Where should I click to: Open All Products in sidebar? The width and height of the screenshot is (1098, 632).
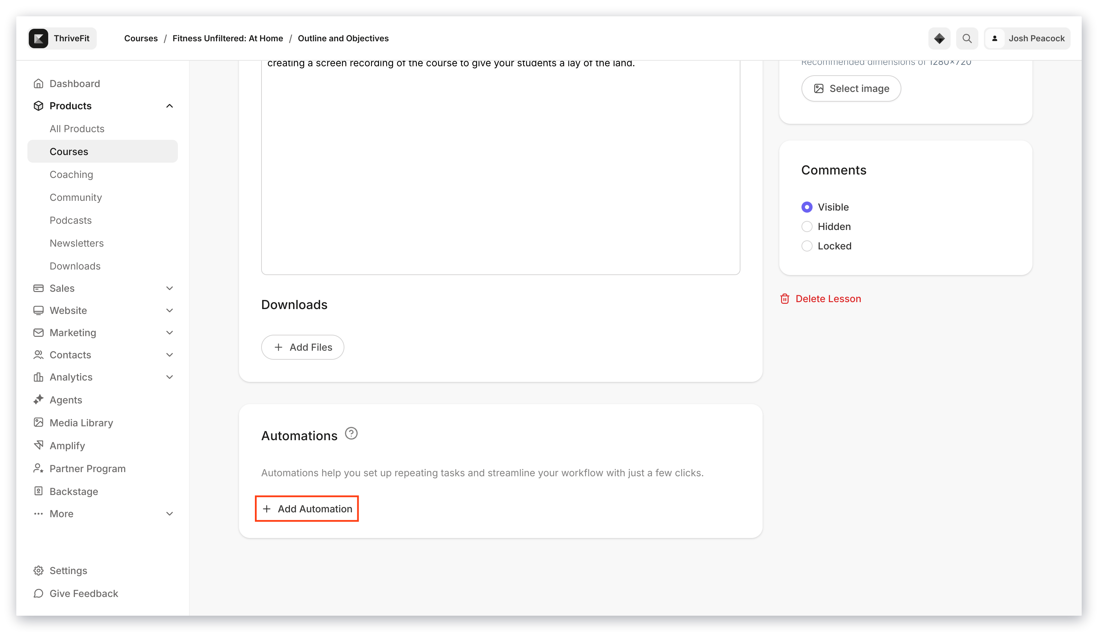click(103, 128)
